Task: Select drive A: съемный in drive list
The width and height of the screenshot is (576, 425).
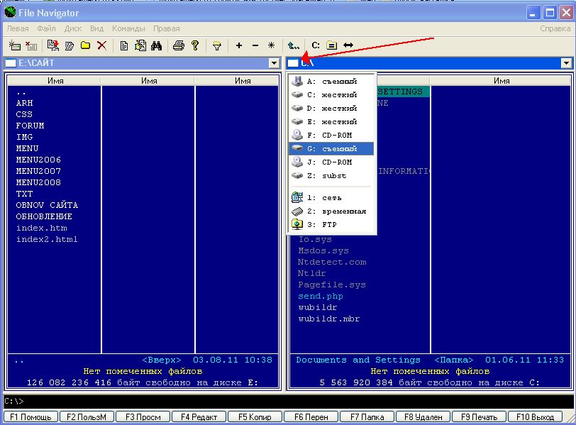Action: (x=332, y=81)
